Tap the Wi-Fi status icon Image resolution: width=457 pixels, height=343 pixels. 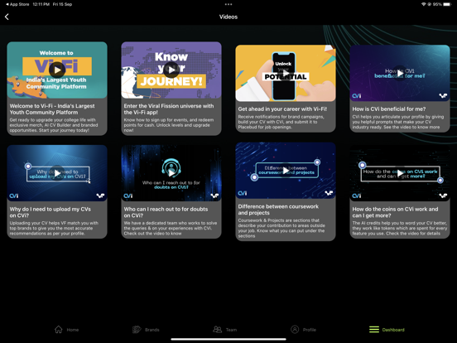[x=424, y=4]
